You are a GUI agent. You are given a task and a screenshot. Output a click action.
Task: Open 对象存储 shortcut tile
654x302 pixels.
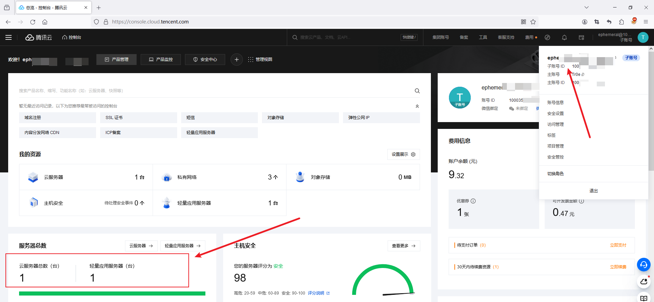click(300, 118)
